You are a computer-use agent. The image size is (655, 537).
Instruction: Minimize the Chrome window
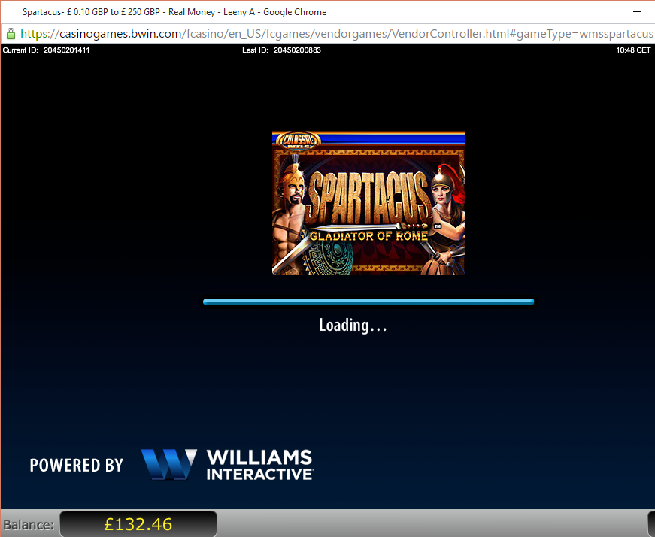(x=637, y=12)
